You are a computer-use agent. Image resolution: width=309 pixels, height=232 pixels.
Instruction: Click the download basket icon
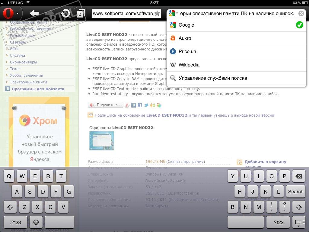pyautogui.click(x=239, y=162)
